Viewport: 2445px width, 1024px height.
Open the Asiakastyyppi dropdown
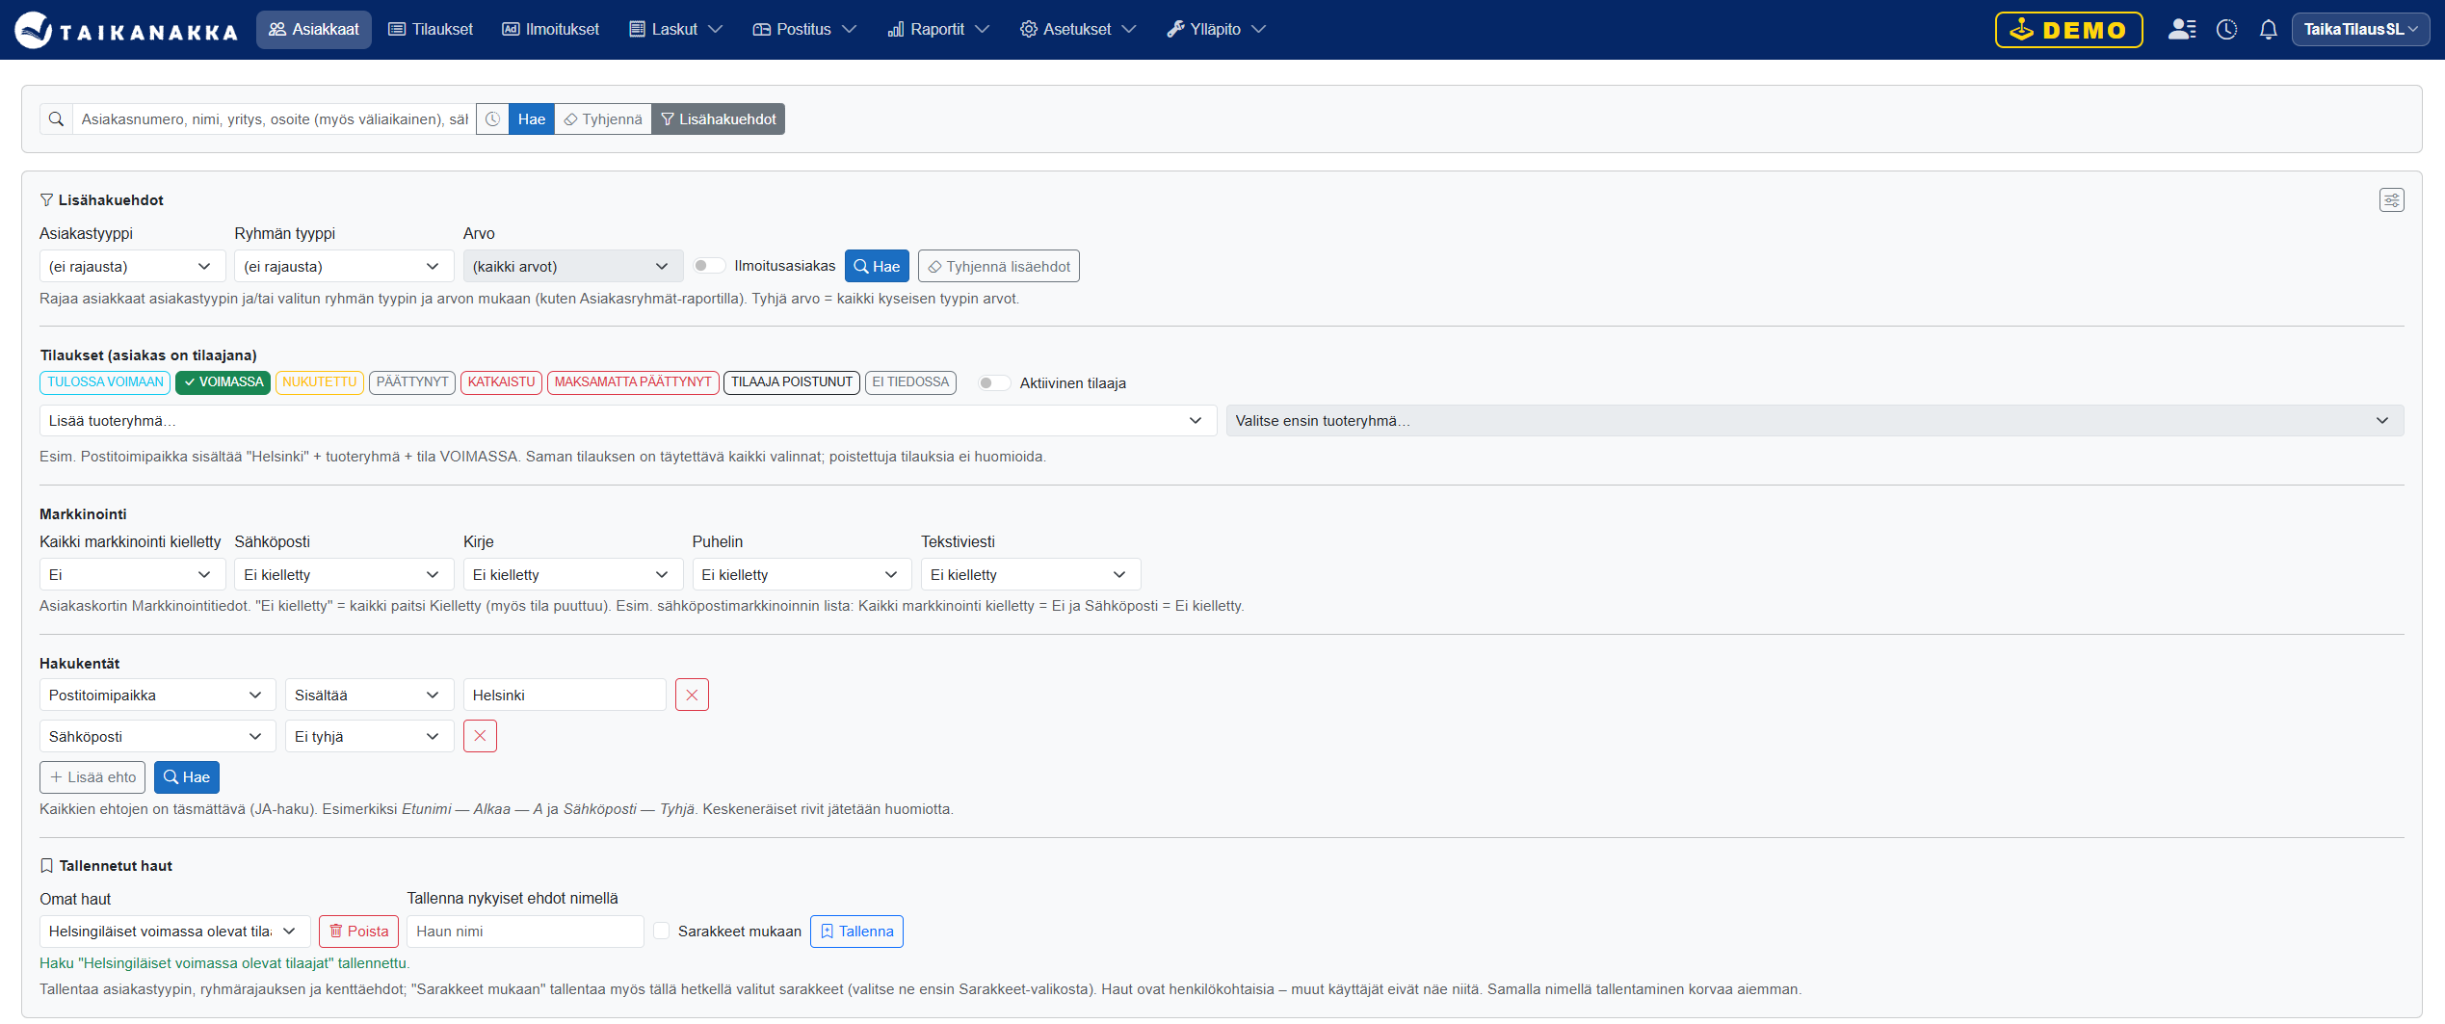point(132,267)
